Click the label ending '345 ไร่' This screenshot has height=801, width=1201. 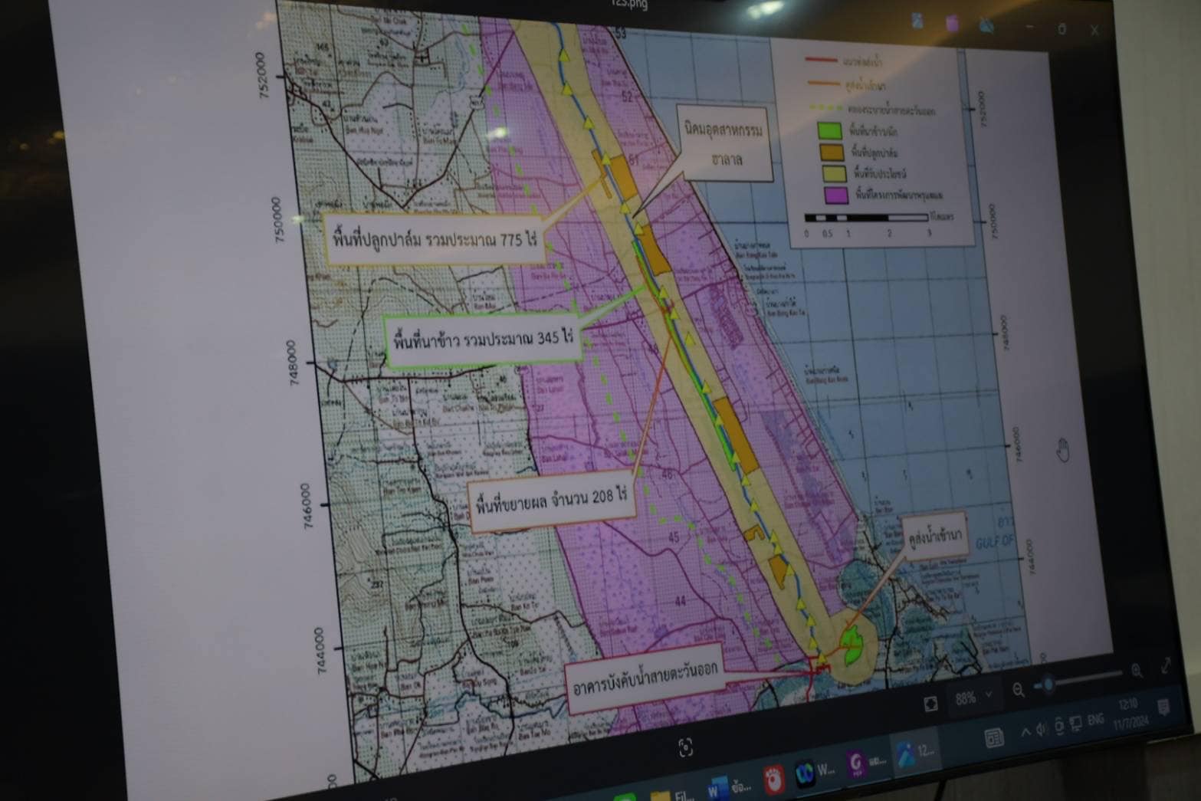click(484, 338)
